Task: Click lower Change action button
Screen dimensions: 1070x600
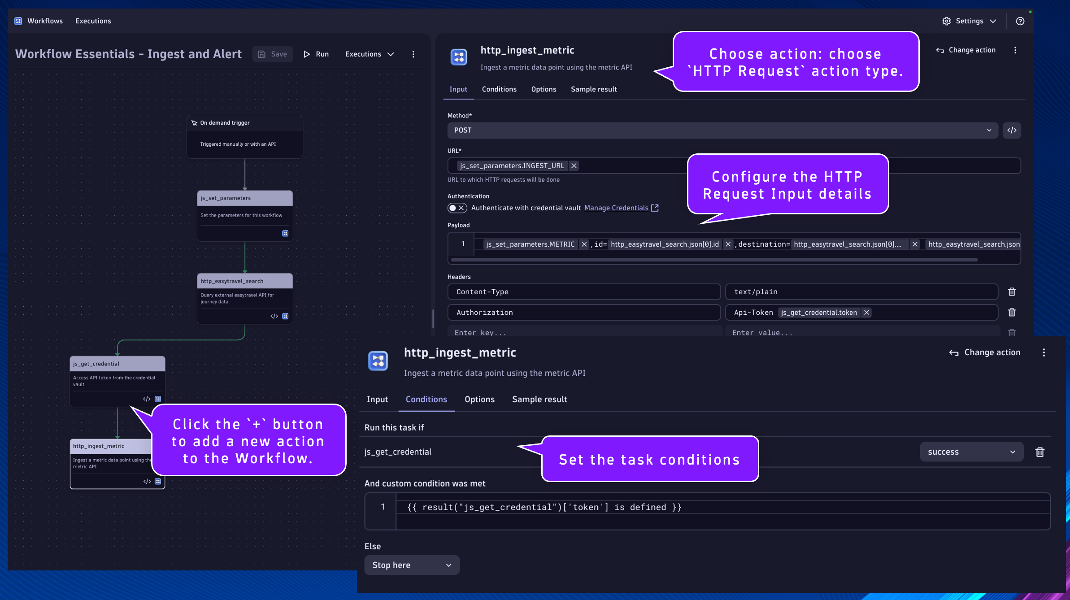Action: pyautogui.click(x=984, y=353)
